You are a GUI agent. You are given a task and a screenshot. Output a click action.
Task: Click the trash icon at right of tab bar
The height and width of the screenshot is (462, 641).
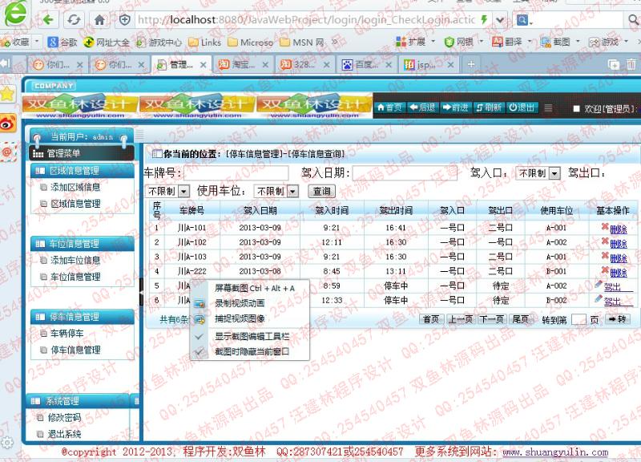631,64
